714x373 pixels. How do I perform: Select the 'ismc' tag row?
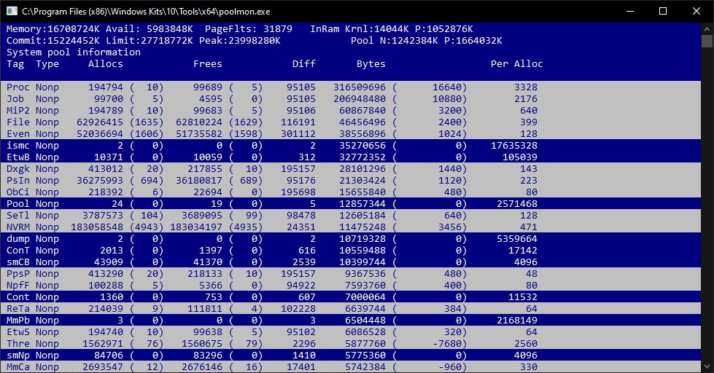(351, 146)
